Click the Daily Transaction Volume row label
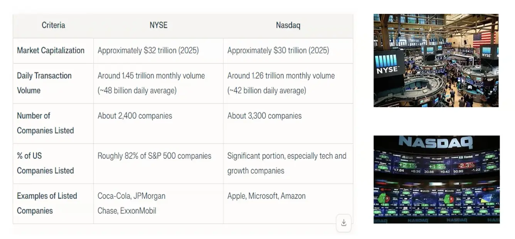This screenshot has width=515, height=239. coord(44,83)
